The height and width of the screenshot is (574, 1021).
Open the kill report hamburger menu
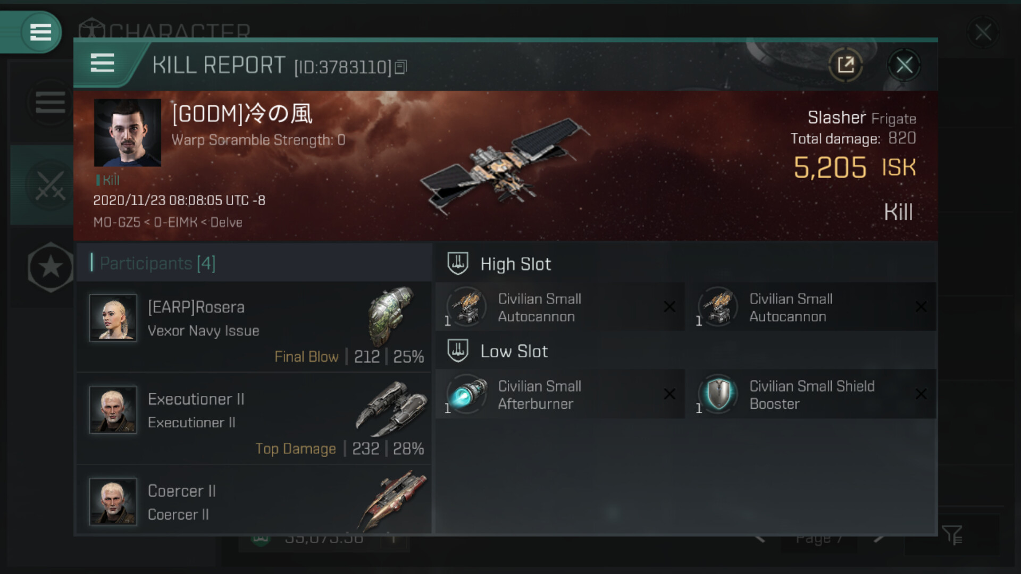[102, 63]
